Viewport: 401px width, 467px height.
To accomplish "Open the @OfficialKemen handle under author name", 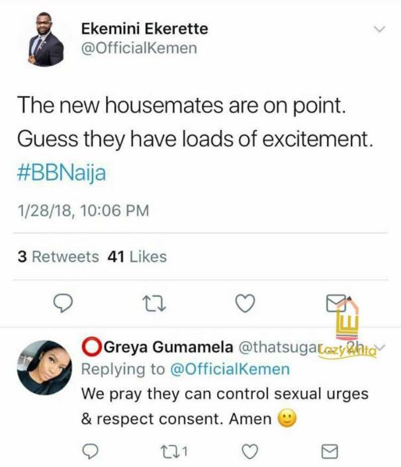I will (138, 49).
